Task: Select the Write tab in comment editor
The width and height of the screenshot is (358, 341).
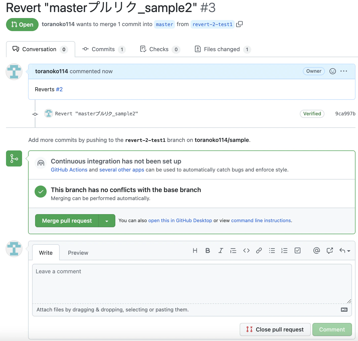Action: [x=46, y=253]
